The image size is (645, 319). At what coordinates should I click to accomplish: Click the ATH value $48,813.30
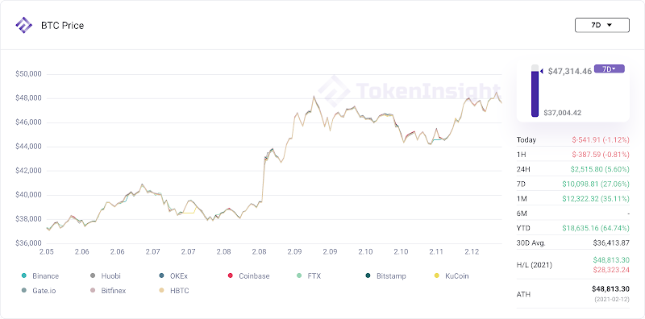[x=610, y=288]
